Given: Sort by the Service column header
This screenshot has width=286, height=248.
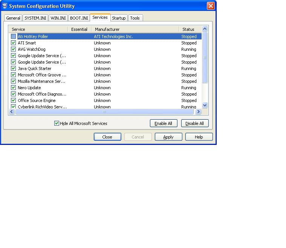Looking at the screenshot, I should click(x=38, y=29).
